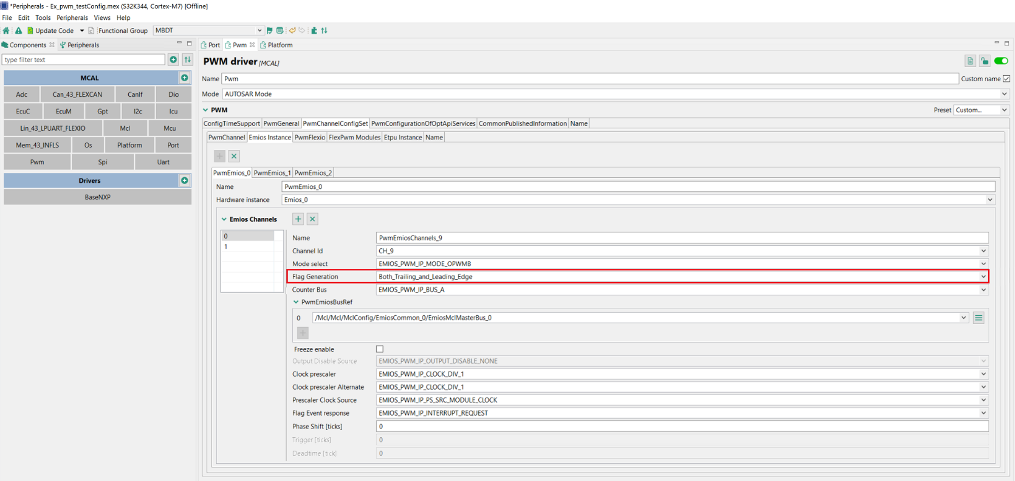Toggle the Freeze enable checkbox
This screenshot has height=481, width=1015.
pos(380,349)
